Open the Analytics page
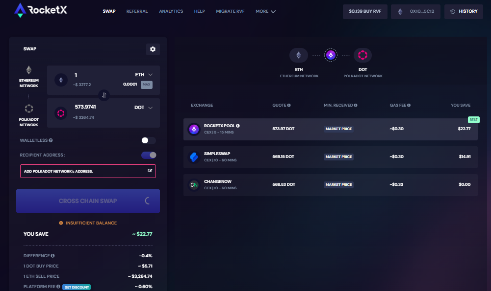This screenshot has height=291, width=491. 171,11
